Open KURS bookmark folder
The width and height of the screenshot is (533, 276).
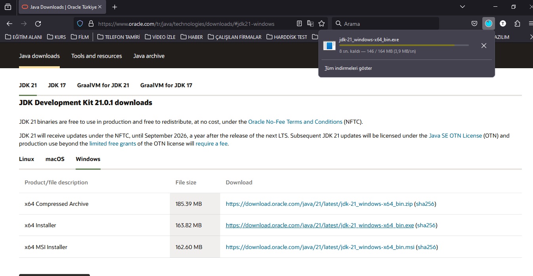point(56,37)
